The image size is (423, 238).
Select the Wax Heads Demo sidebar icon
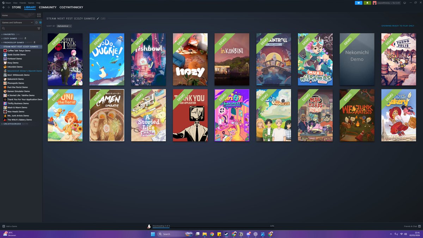pyautogui.click(x=5, y=111)
